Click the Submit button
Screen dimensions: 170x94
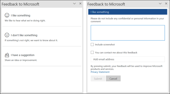pyautogui.click(x=98, y=78)
